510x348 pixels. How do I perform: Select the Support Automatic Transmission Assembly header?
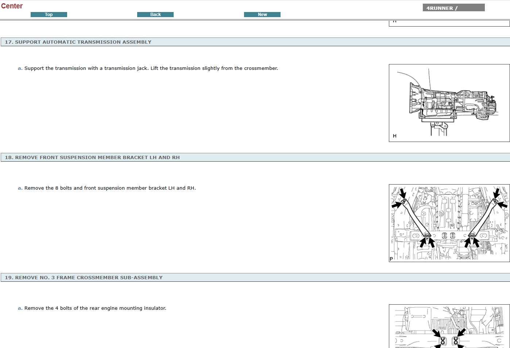pyautogui.click(x=78, y=42)
